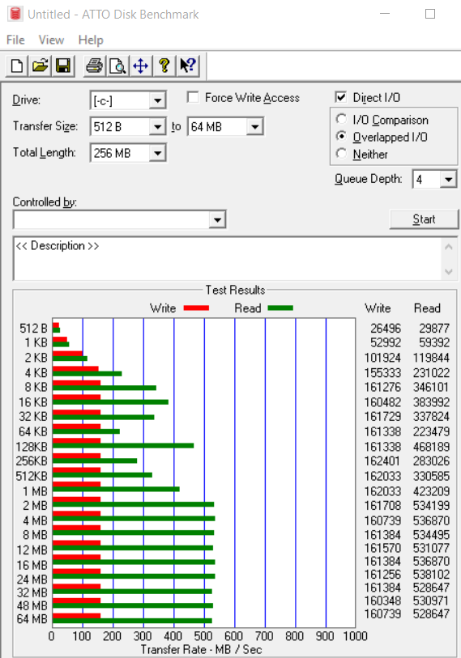Open a saved benchmark file
This screenshot has height=658, width=461.
tap(40, 66)
